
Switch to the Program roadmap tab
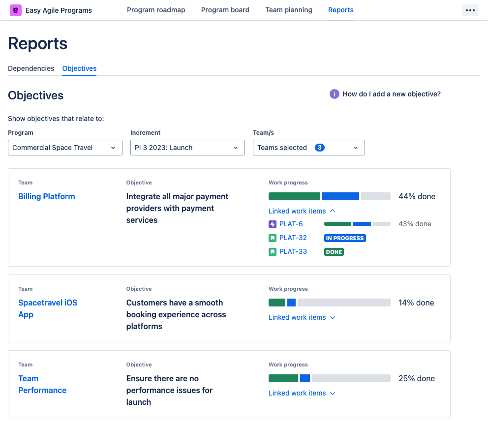coord(156,10)
